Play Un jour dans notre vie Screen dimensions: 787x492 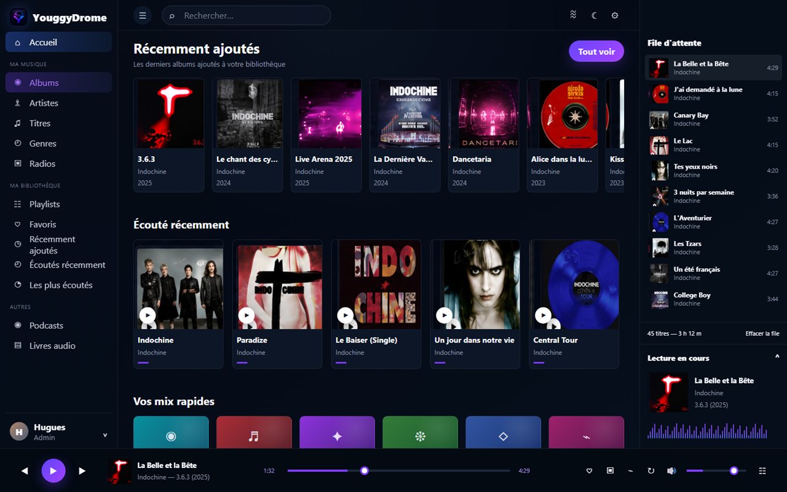coord(445,315)
